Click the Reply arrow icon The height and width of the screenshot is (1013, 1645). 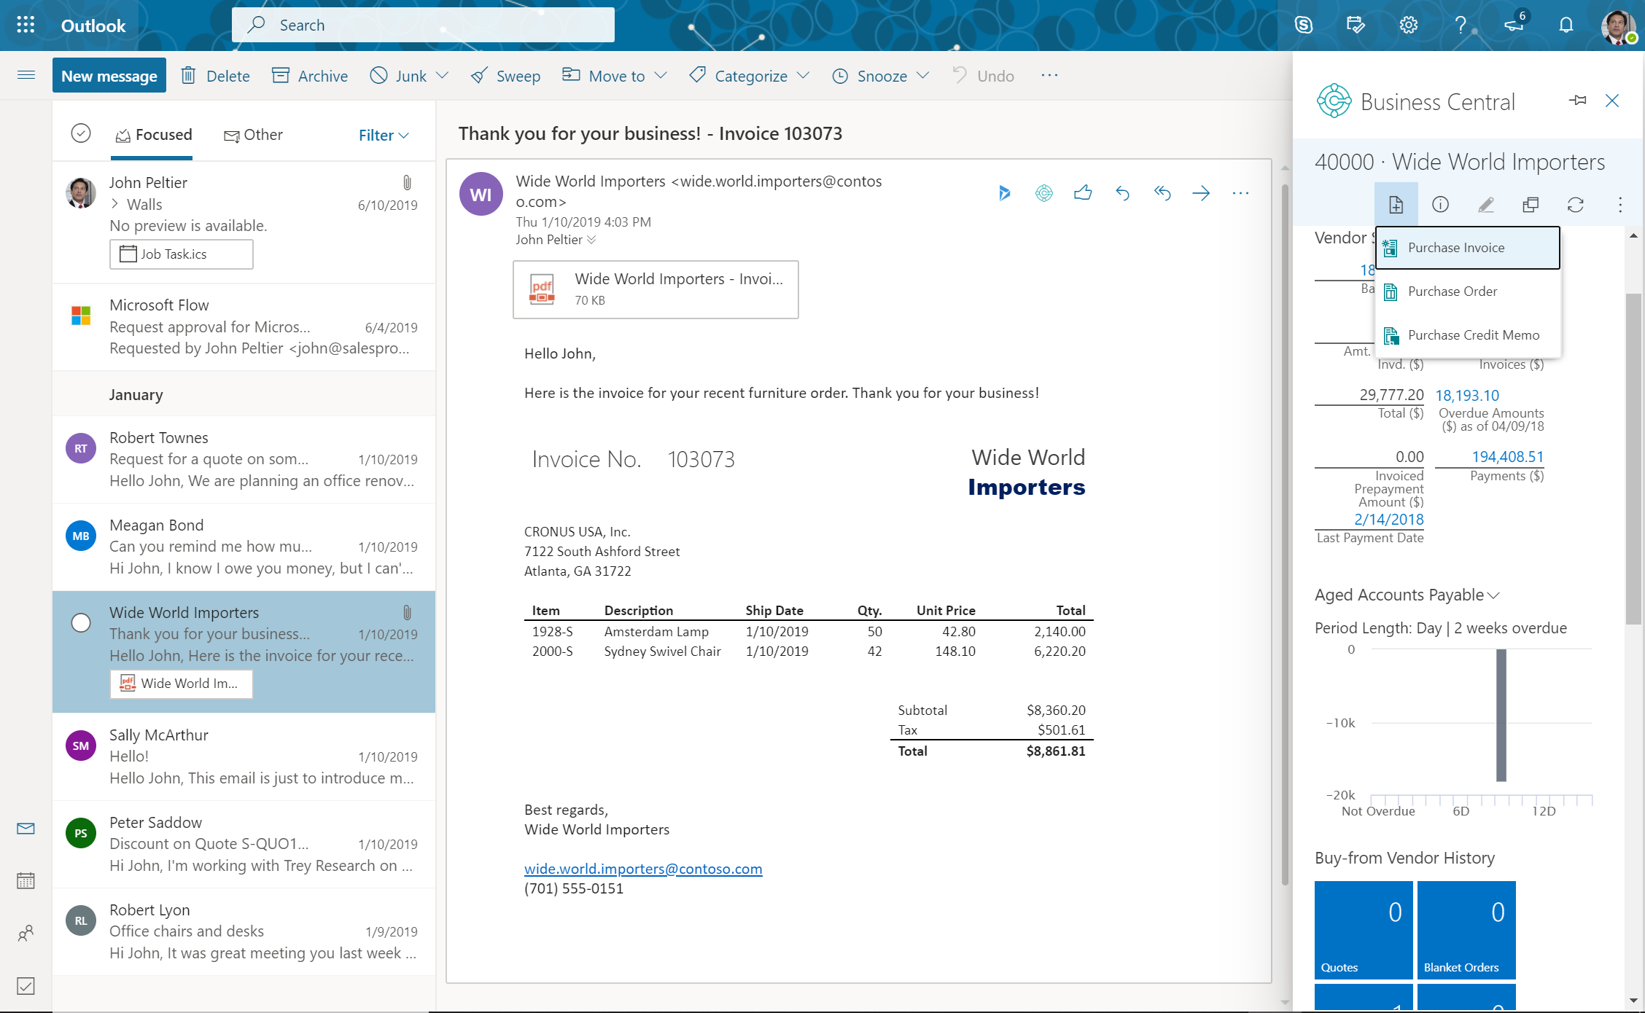point(1123,193)
